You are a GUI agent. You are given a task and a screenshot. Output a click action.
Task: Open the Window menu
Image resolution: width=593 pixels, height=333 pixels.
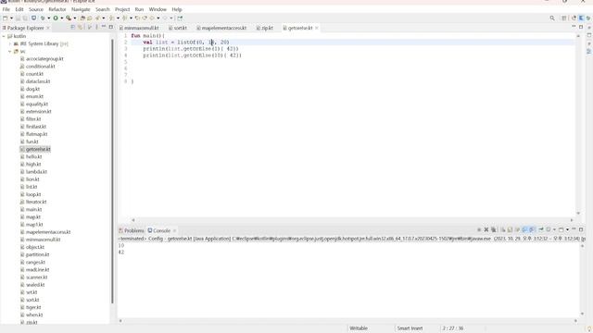coord(158,9)
